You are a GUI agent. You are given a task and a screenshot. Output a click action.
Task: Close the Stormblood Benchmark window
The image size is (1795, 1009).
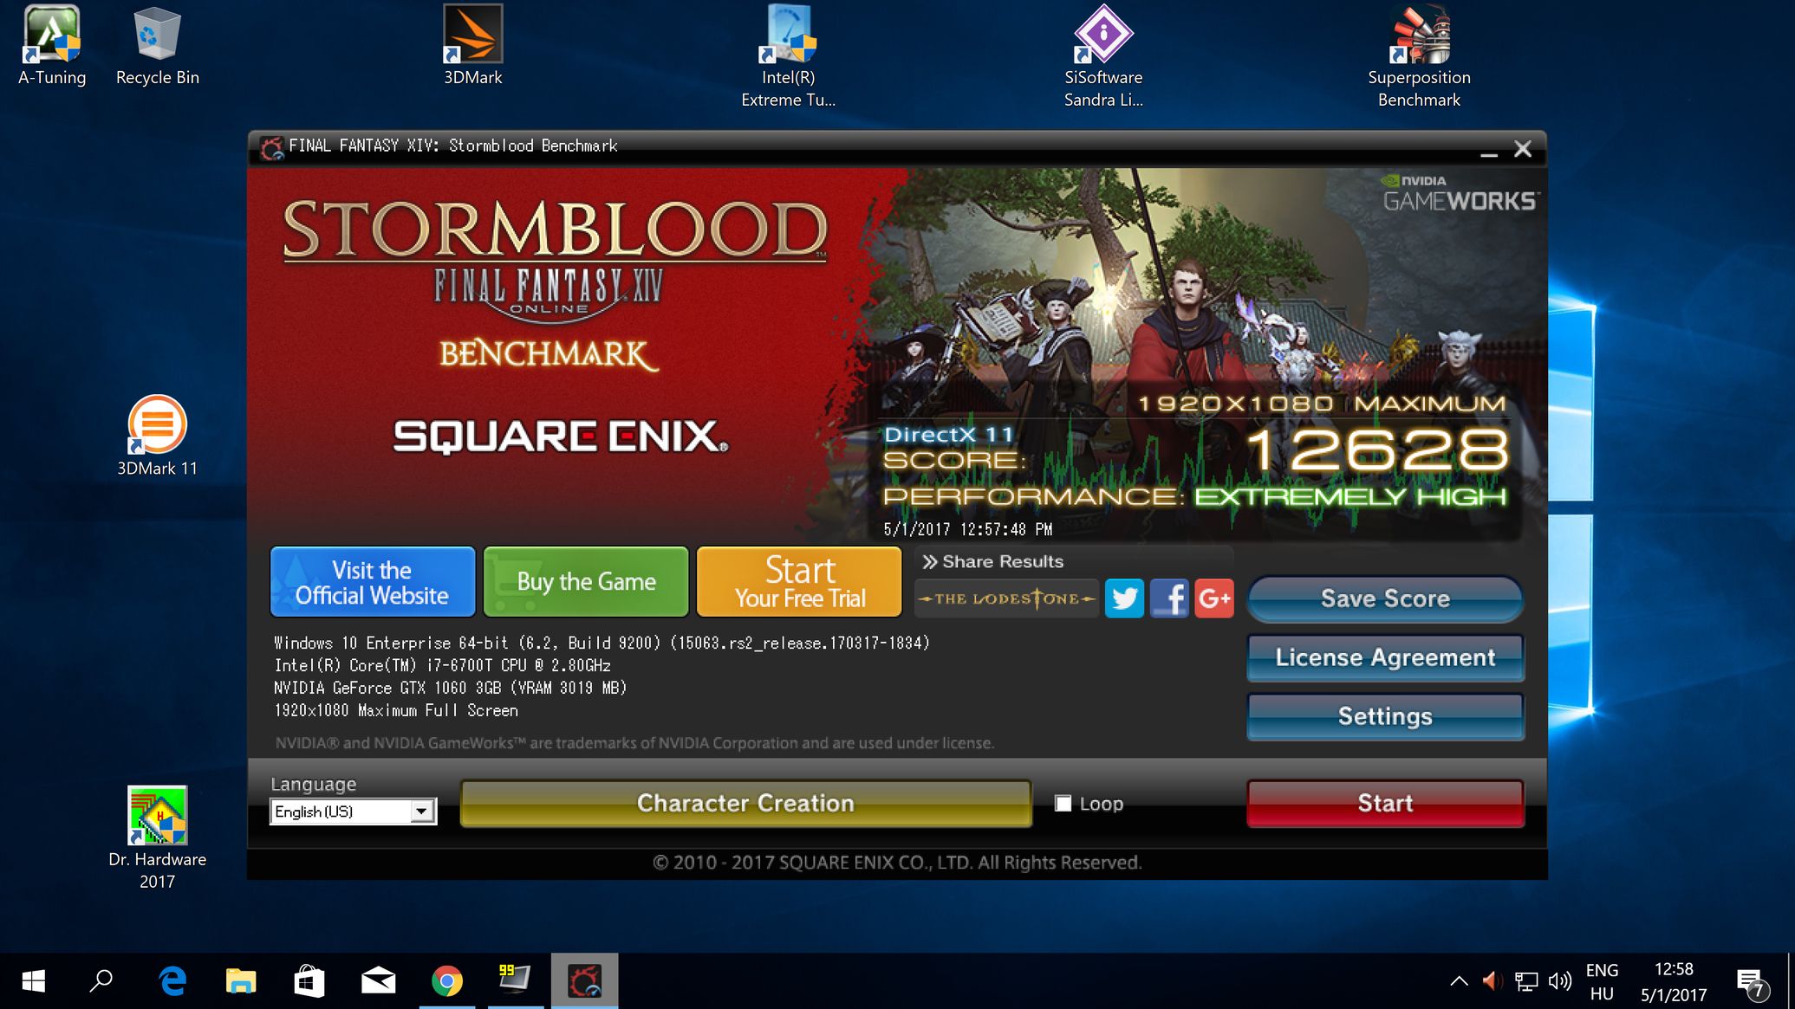[x=1523, y=149]
